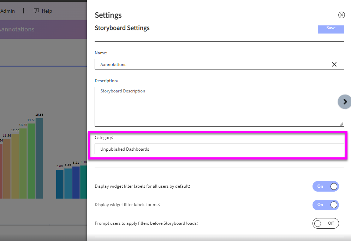
Task: Disable widget filter labels for all users
Action: 325,186
